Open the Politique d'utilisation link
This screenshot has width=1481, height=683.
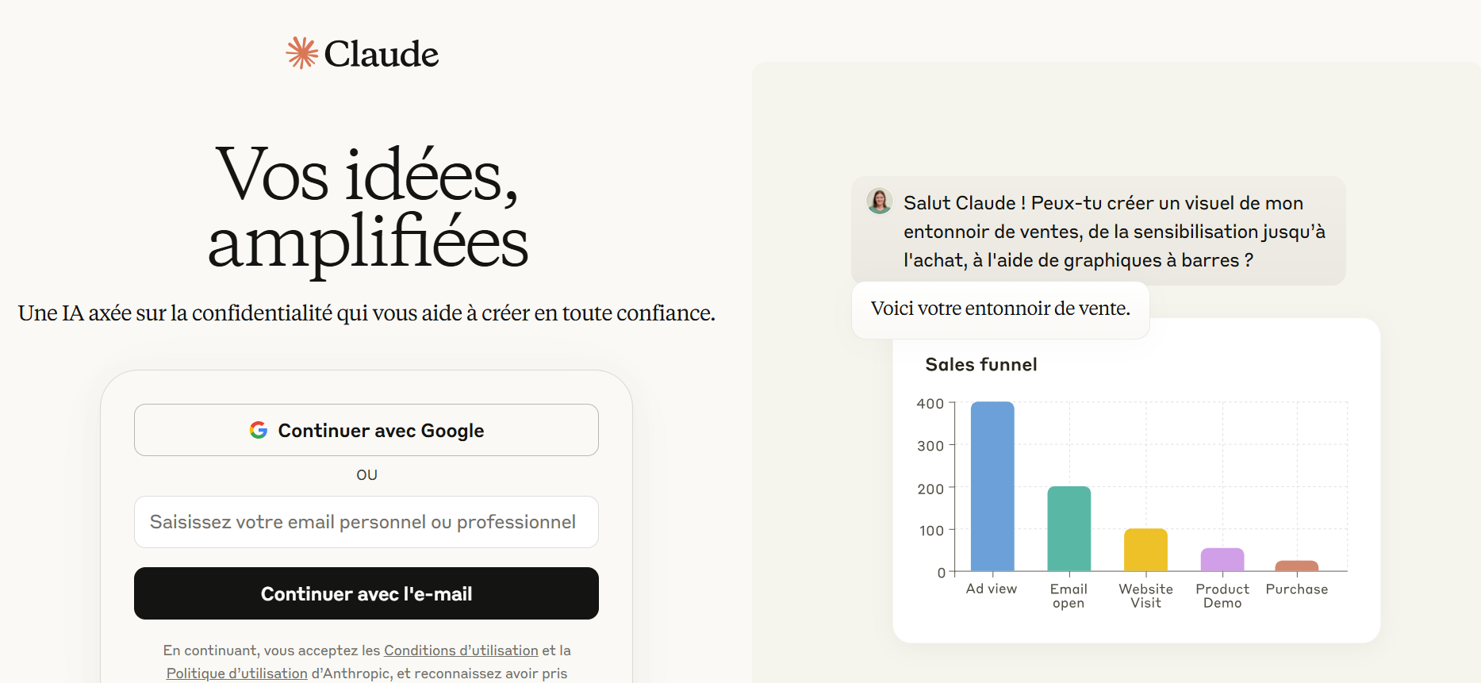[x=236, y=673]
